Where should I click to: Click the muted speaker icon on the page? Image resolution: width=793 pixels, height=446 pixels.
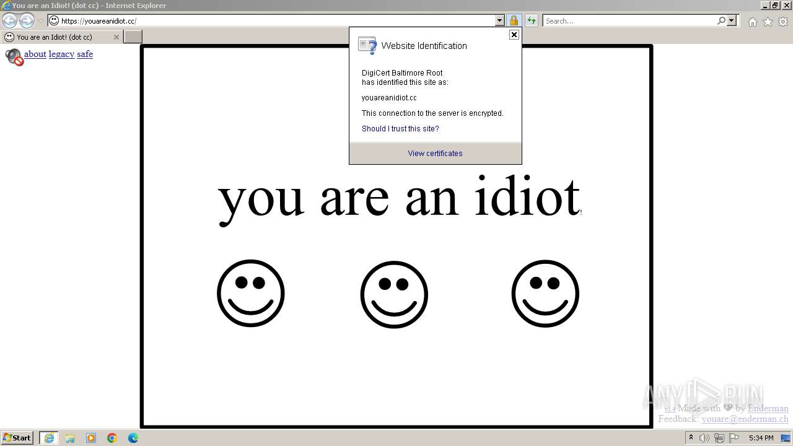click(x=14, y=57)
